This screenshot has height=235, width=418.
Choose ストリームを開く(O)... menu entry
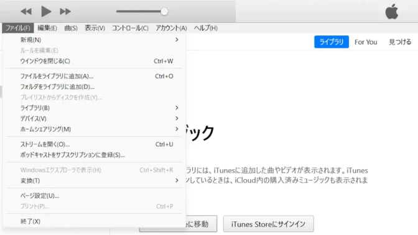coord(94,144)
